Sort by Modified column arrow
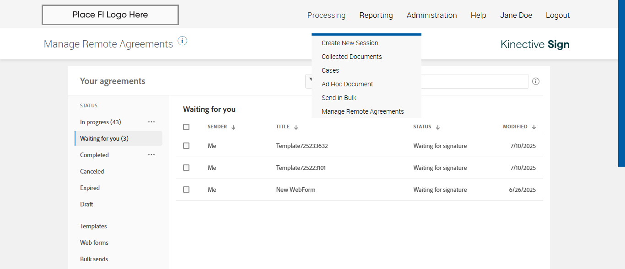 click(534, 127)
